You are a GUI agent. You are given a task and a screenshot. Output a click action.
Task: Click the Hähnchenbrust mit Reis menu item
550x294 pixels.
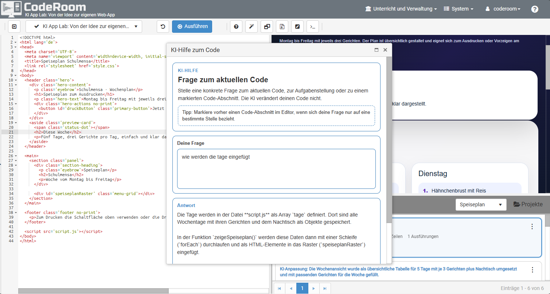click(459, 191)
